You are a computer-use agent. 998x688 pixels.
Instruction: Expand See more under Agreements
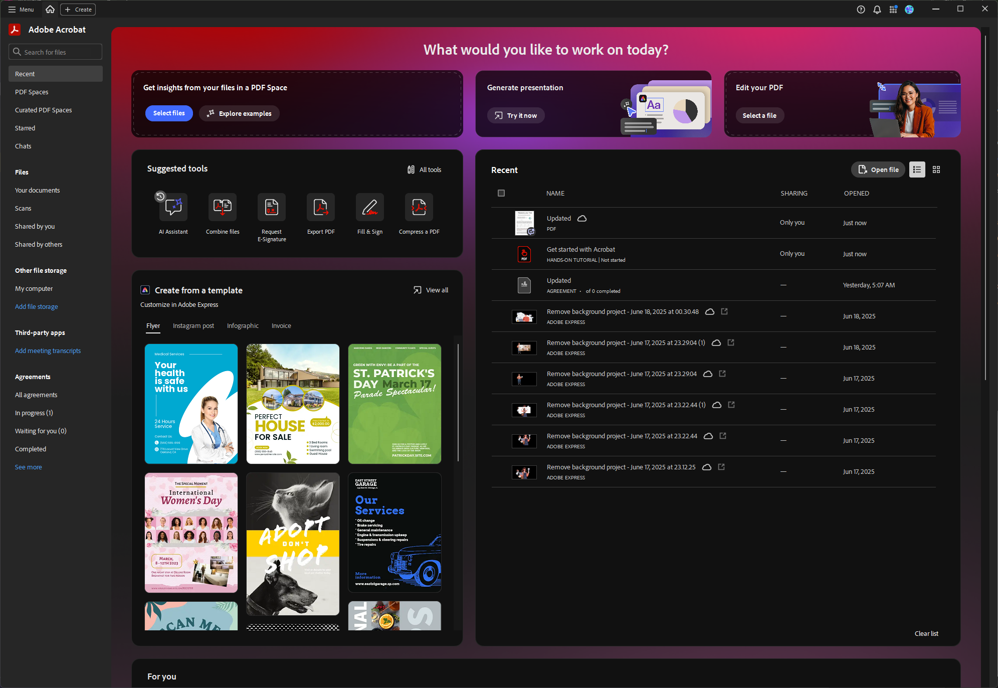(29, 467)
